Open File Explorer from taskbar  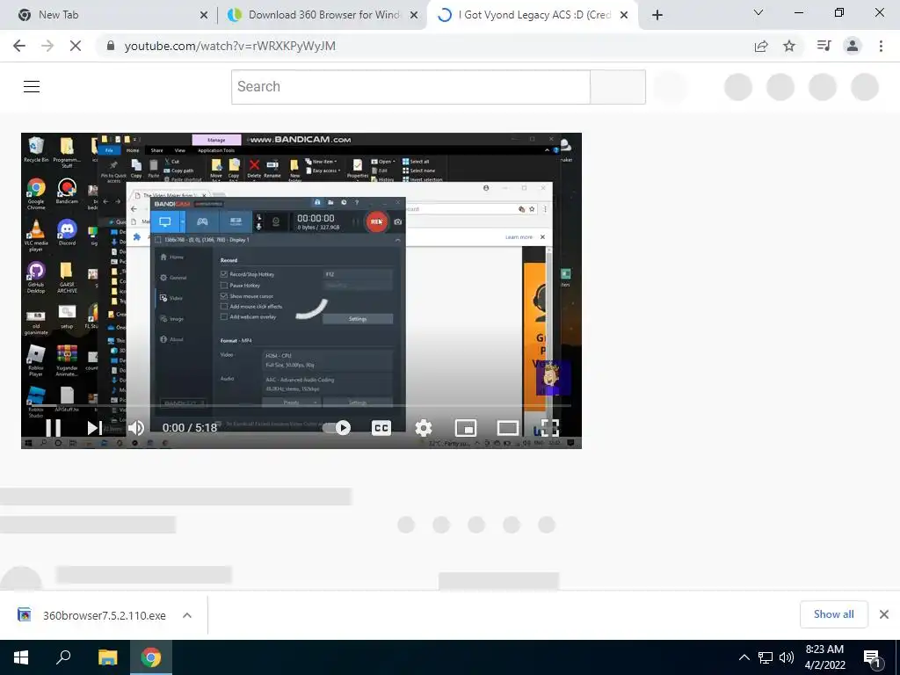pyautogui.click(x=107, y=657)
